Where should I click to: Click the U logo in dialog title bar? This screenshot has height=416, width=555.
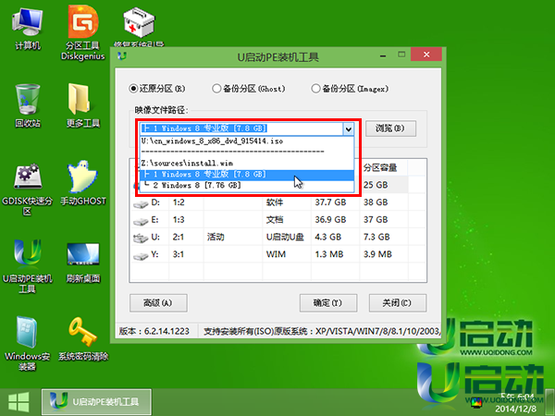pos(122,55)
